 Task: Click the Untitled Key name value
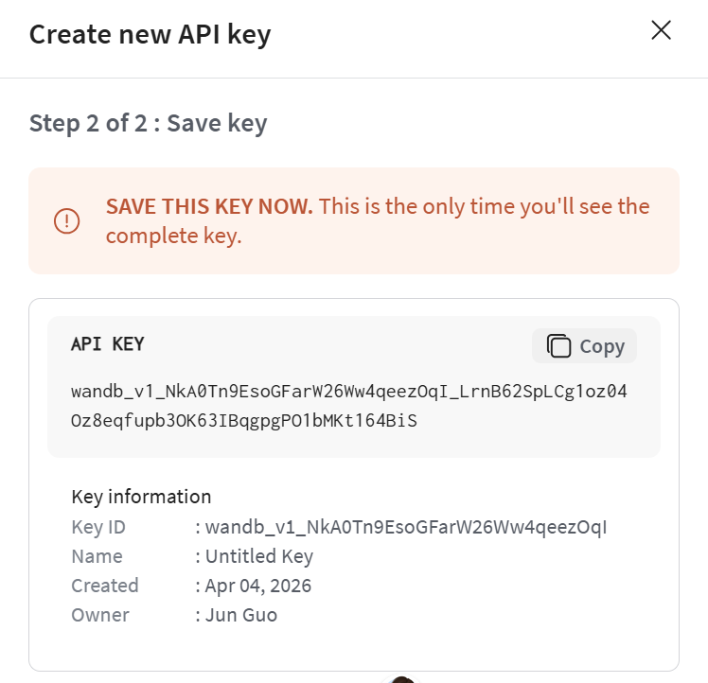tap(259, 556)
